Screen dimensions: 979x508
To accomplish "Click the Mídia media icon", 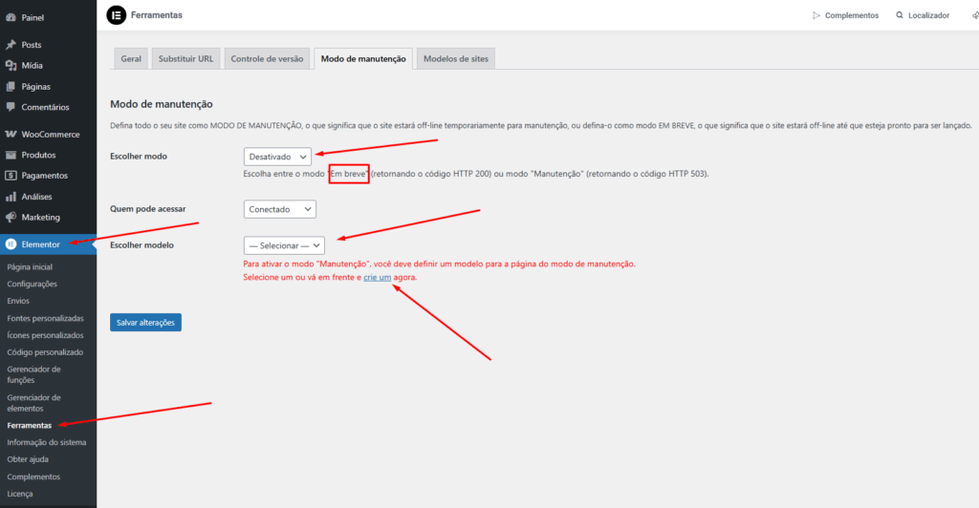I will click(x=11, y=66).
